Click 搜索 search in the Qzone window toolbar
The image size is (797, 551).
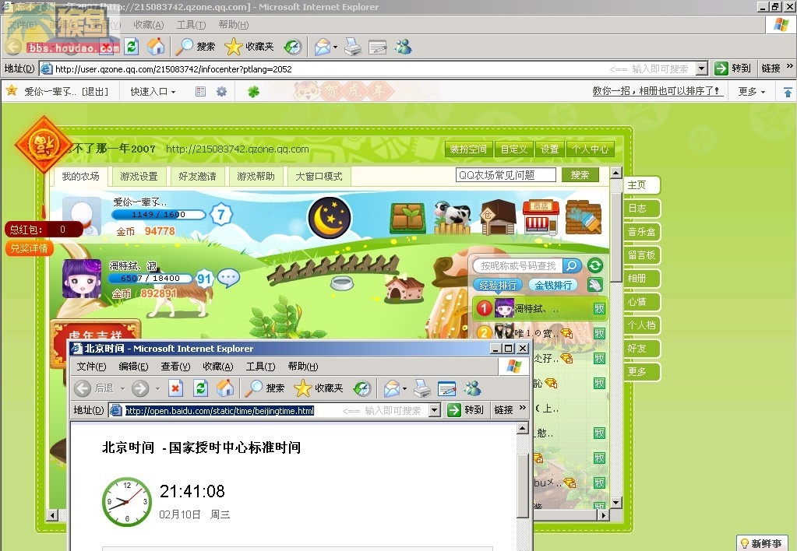coord(196,47)
